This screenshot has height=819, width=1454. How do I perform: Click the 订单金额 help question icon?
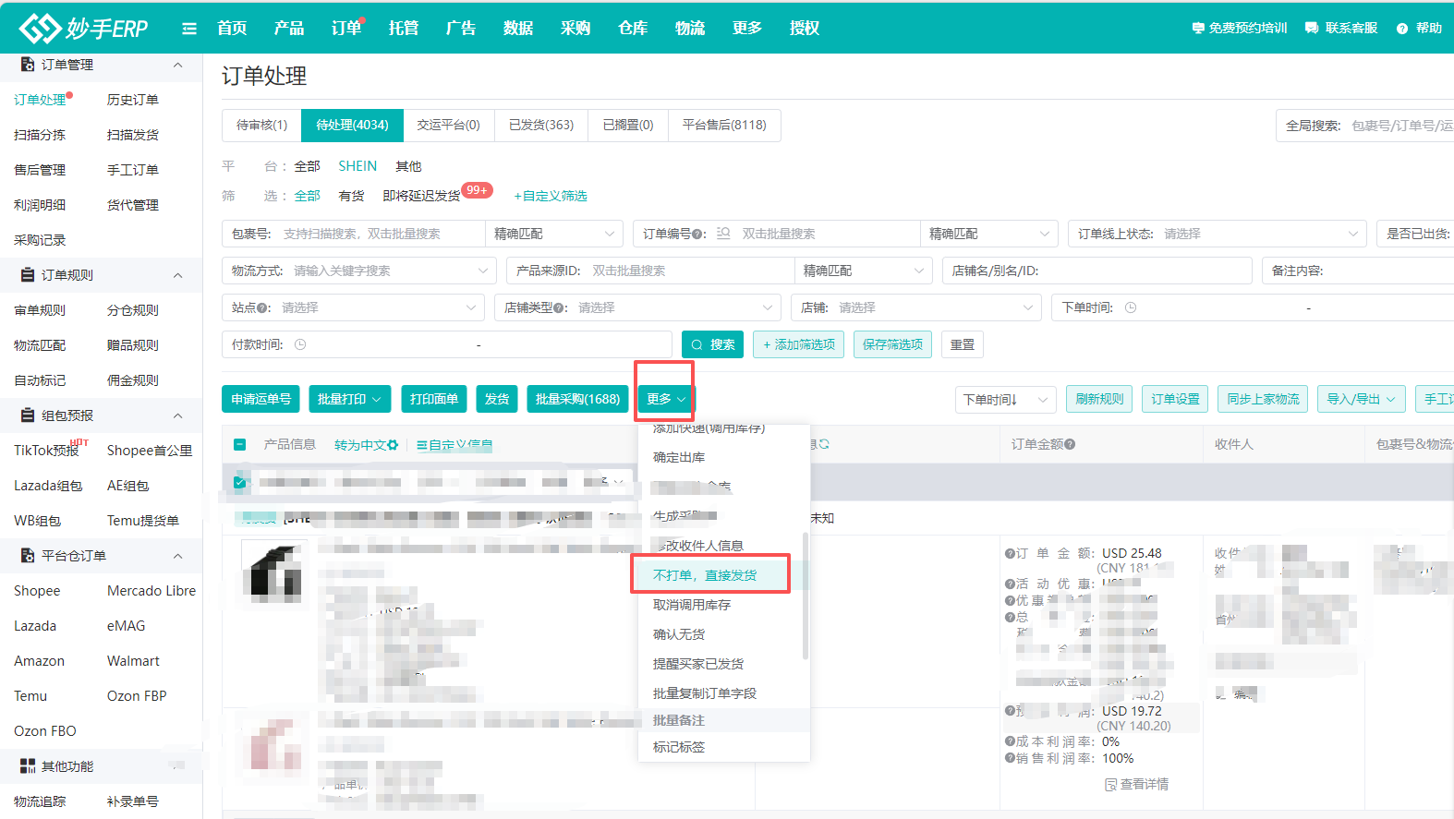[1070, 444]
